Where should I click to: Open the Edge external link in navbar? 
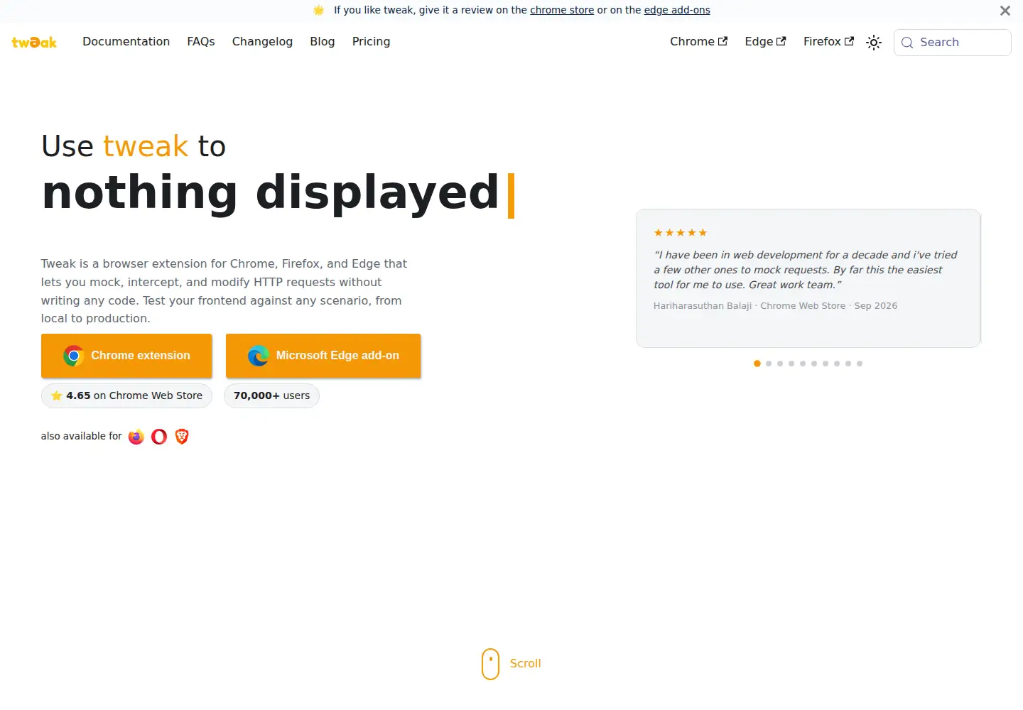766,42
